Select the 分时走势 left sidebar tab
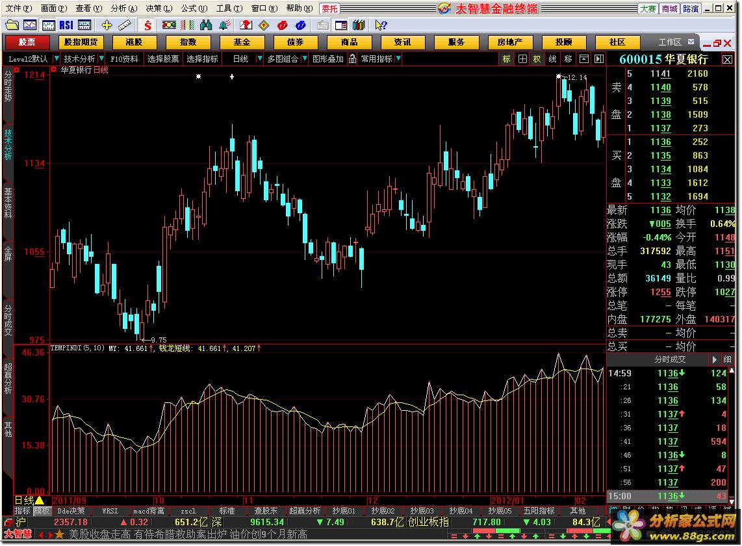Screen dimensions: 742x546 [x=8, y=86]
